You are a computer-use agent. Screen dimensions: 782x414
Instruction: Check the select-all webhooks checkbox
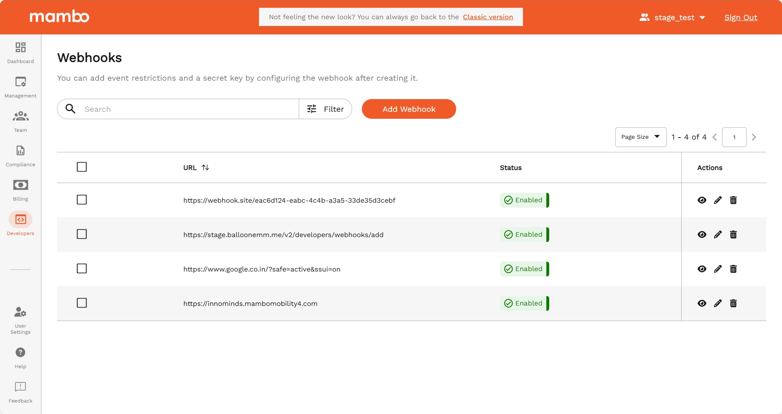coord(81,167)
